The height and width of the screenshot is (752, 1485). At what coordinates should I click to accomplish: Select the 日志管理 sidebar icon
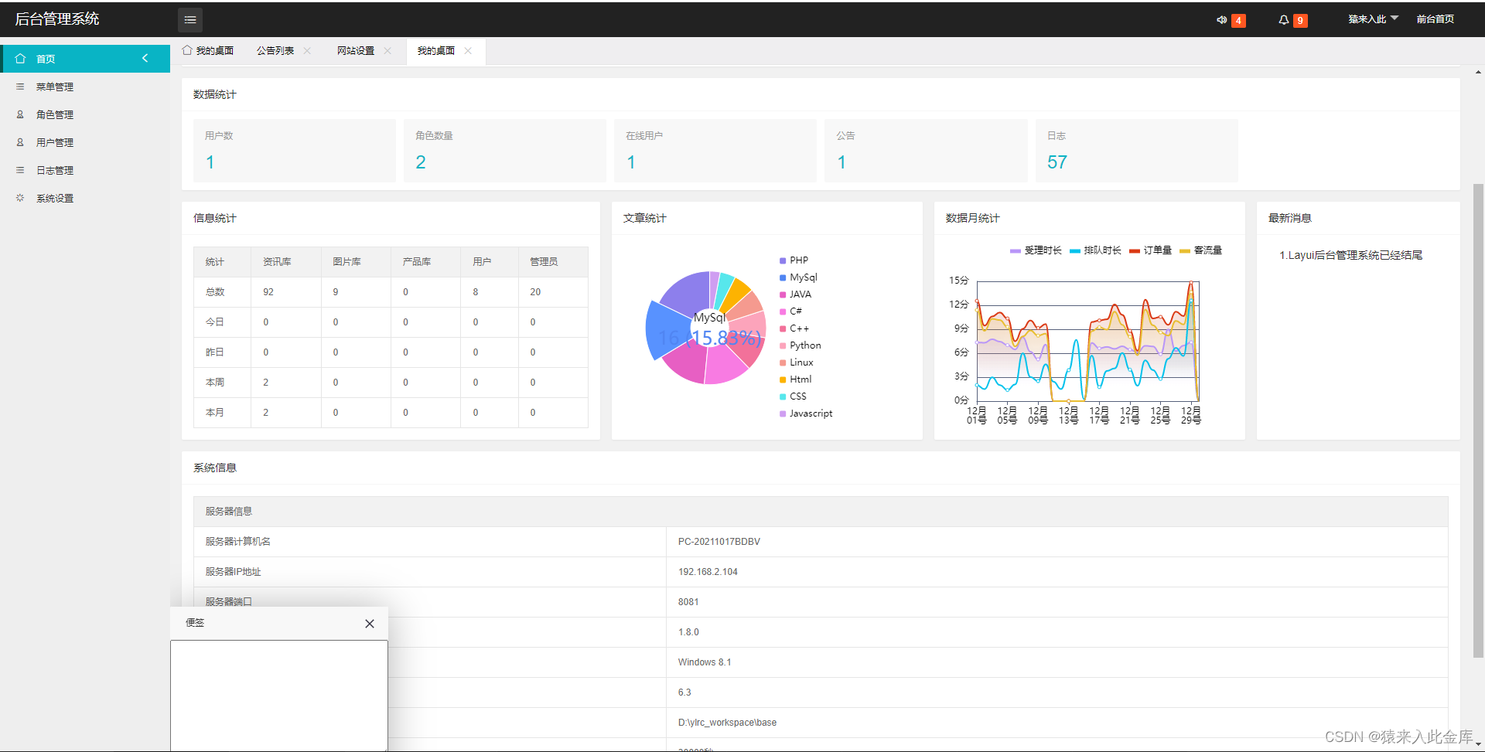coord(20,169)
